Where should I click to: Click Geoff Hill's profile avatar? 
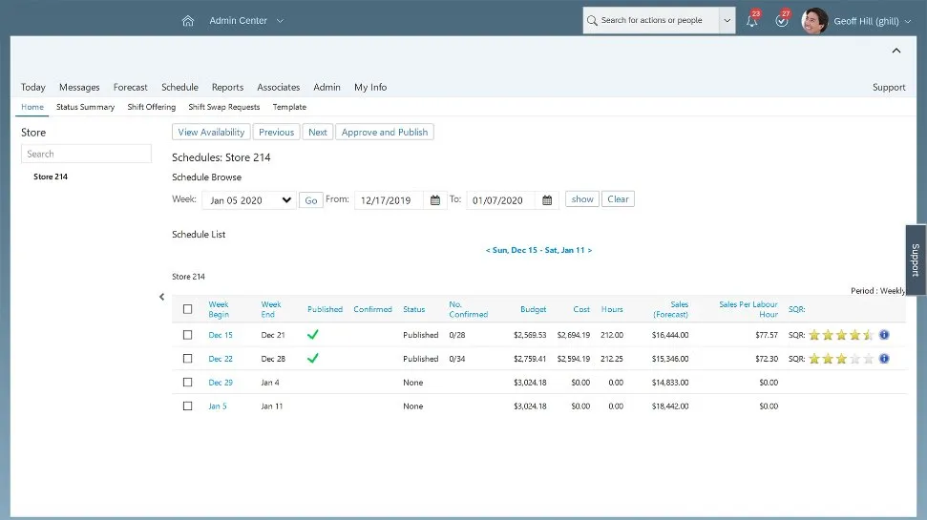coord(814,21)
